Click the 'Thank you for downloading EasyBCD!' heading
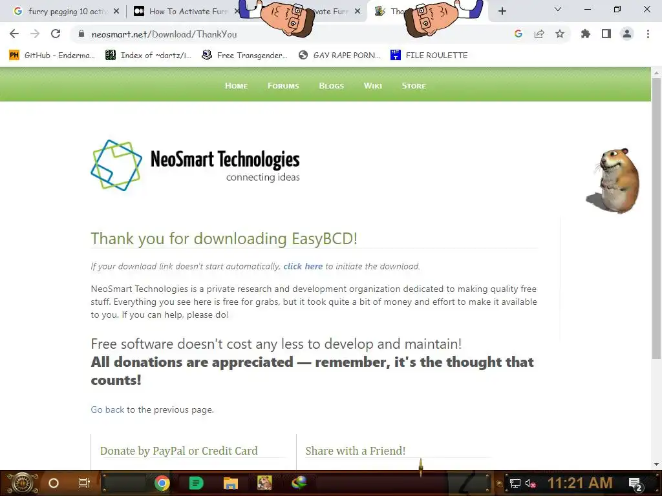This screenshot has height=496, width=662. point(224,238)
